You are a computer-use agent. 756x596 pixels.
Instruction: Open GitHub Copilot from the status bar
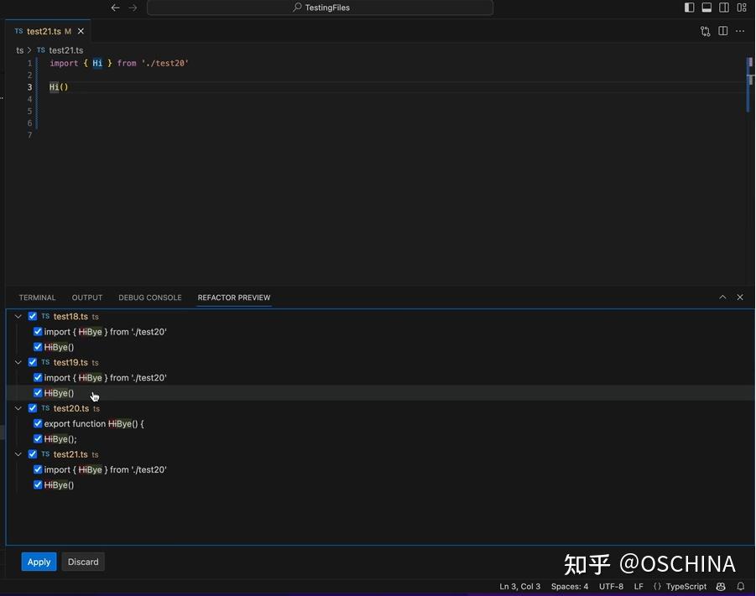[x=720, y=586]
